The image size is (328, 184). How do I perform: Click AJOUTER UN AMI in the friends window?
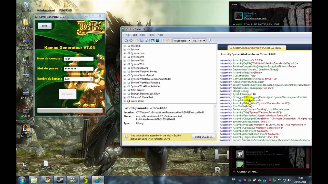point(245,172)
